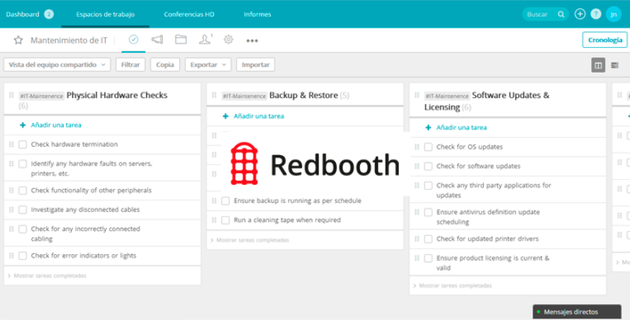
Task: Click the search magnifier icon
Action: click(x=561, y=14)
